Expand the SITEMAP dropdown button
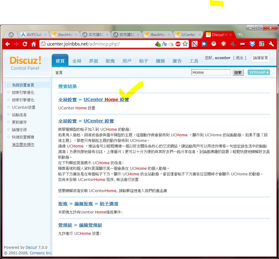Viewport: 279px width, 259px height. pos(259,72)
